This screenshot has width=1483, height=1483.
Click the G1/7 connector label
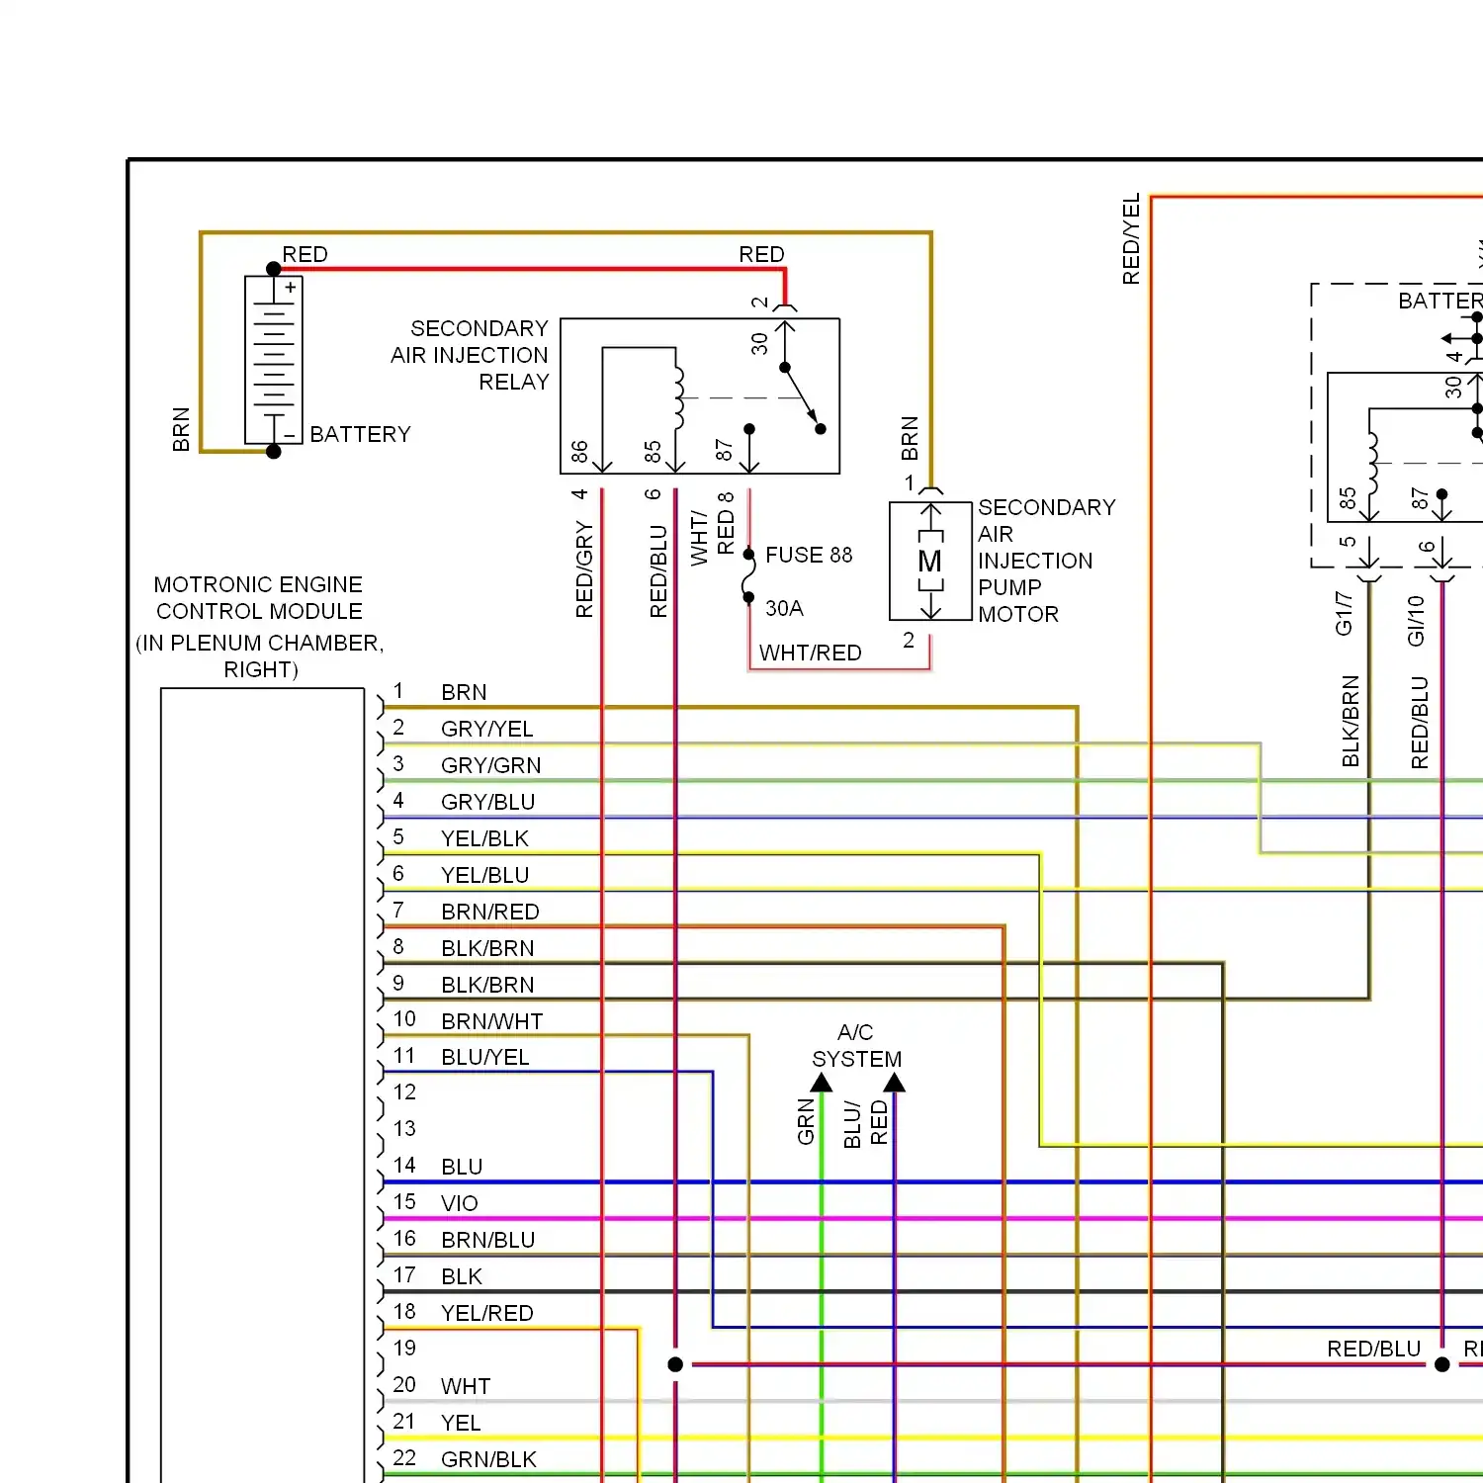[x=1343, y=614]
